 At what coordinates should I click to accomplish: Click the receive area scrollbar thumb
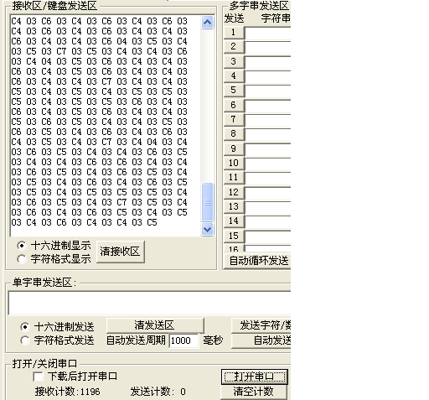[x=207, y=202]
